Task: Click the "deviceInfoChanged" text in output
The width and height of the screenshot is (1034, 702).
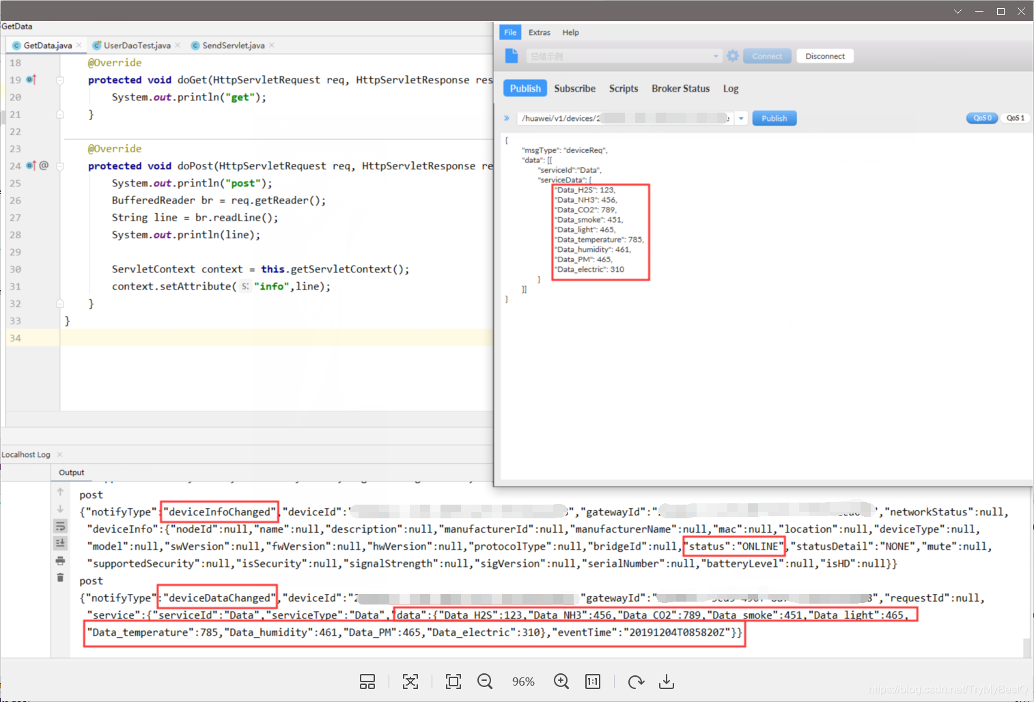Action: coord(219,511)
